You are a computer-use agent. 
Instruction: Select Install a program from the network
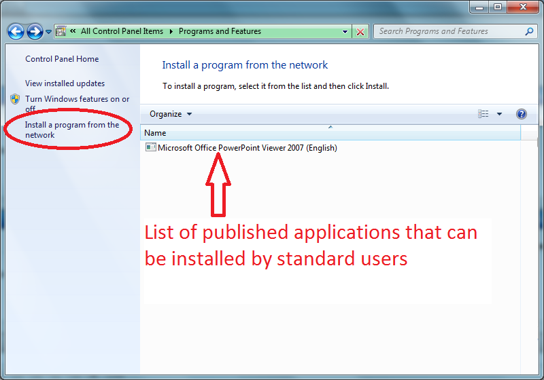click(x=72, y=130)
